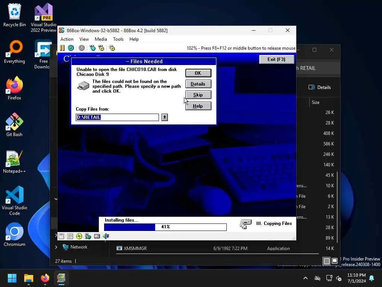The height and width of the screenshot is (287, 382).
Task: Open the Action menu in 86Box
Action: (x=67, y=39)
